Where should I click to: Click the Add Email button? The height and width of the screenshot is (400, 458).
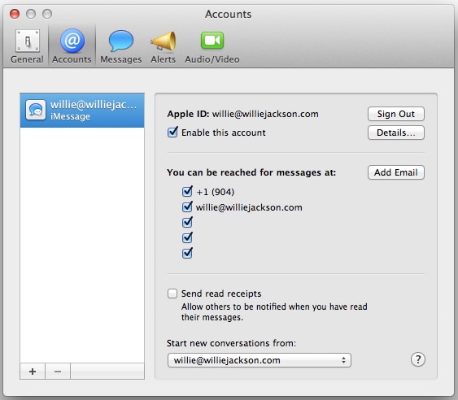[396, 172]
